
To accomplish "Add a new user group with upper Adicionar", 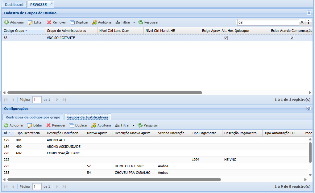I will pos(14,22).
